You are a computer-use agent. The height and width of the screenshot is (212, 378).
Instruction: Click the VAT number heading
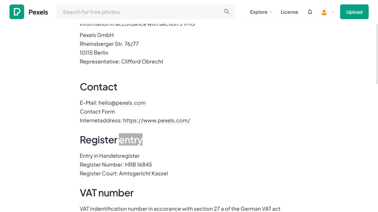point(107,193)
